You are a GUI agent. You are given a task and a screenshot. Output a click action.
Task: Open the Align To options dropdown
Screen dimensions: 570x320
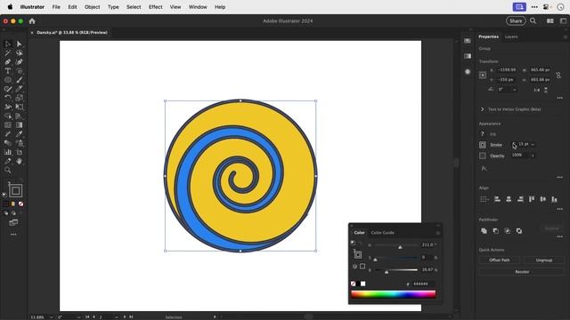pyautogui.click(x=484, y=199)
